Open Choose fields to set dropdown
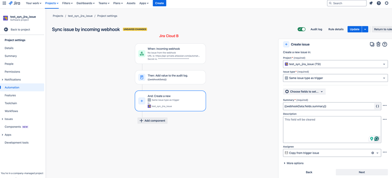Screen dimensions: 392x178 click(x=304, y=92)
